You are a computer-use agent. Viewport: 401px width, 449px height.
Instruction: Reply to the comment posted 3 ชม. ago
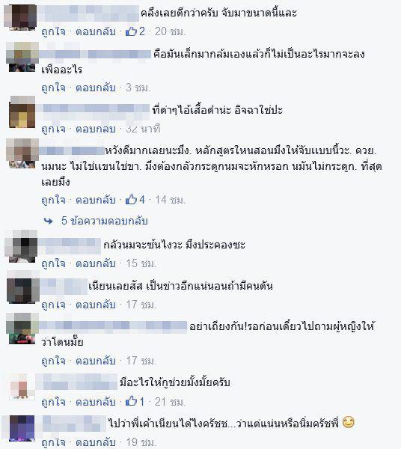point(96,88)
